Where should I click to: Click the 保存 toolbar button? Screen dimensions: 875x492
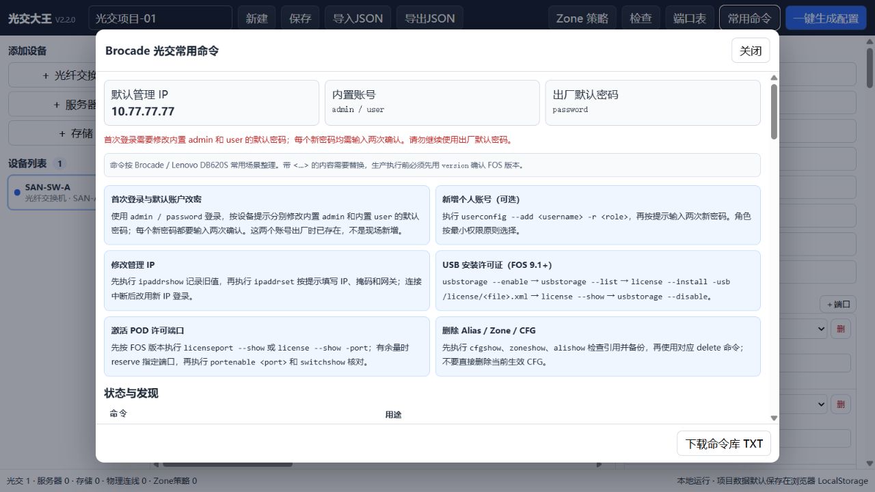click(x=300, y=18)
